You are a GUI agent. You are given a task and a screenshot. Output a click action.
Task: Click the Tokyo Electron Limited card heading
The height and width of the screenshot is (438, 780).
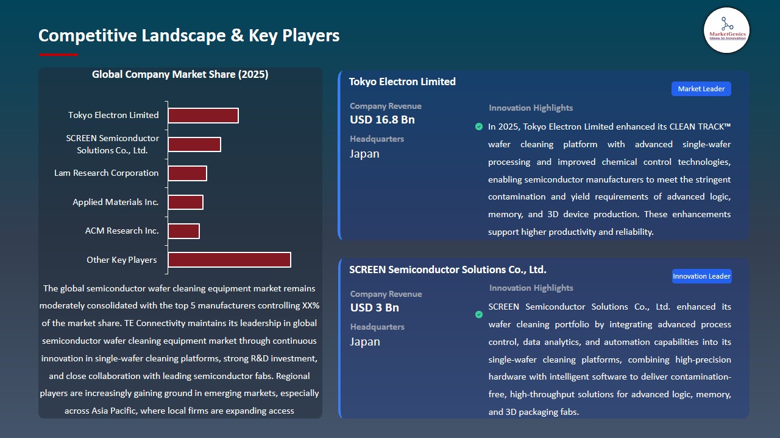(402, 82)
